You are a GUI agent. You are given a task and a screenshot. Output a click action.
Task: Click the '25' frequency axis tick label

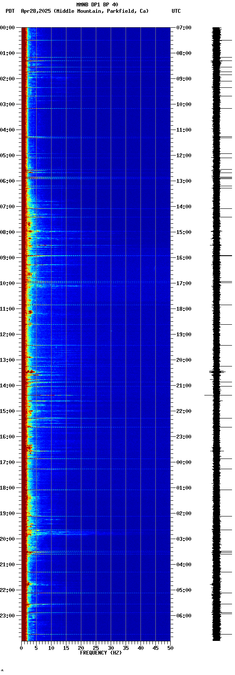pos(96,648)
